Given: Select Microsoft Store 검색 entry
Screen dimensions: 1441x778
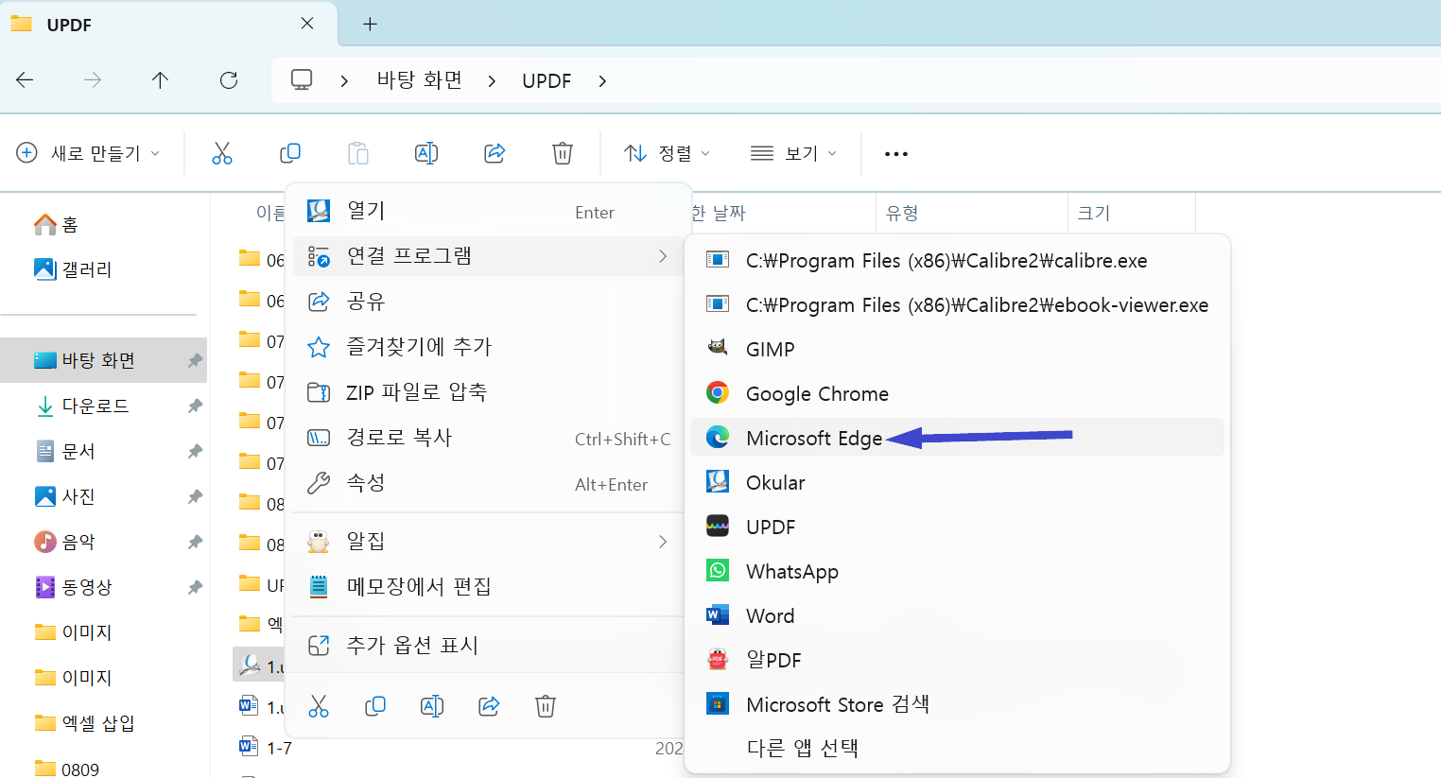Looking at the screenshot, I should click(957, 704).
